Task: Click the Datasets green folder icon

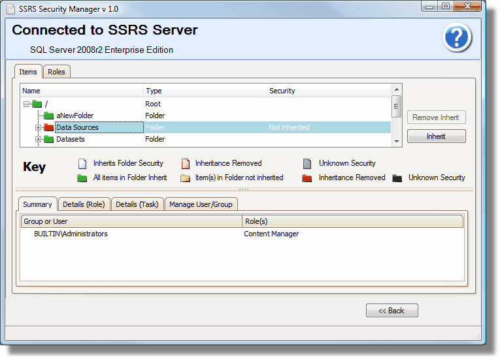Action: 48,139
